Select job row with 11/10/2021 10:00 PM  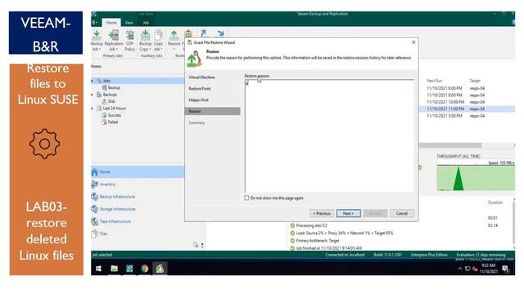pyautogui.click(x=467, y=102)
